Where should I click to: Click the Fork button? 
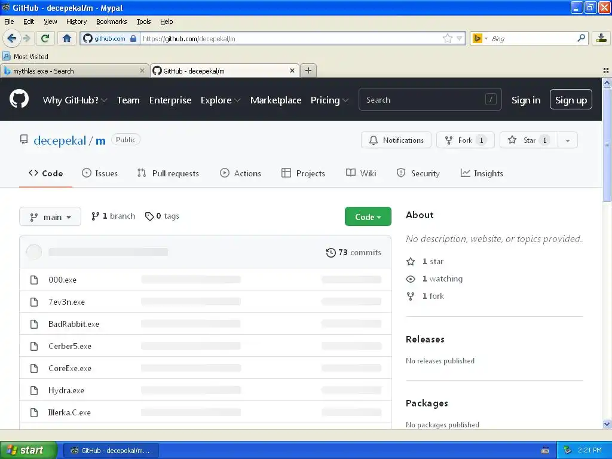point(465,140)
